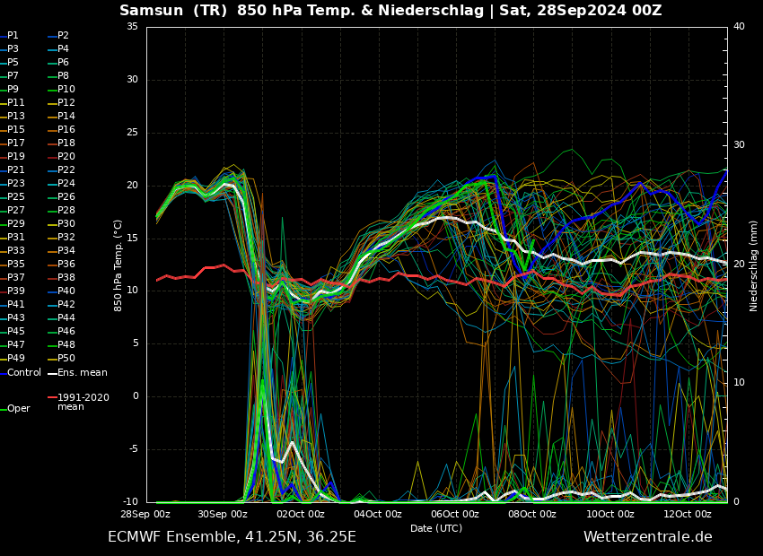The image size is (763, 556).
Task: Select the "08Oct 00z" date tick label
Action: (532, 514)
